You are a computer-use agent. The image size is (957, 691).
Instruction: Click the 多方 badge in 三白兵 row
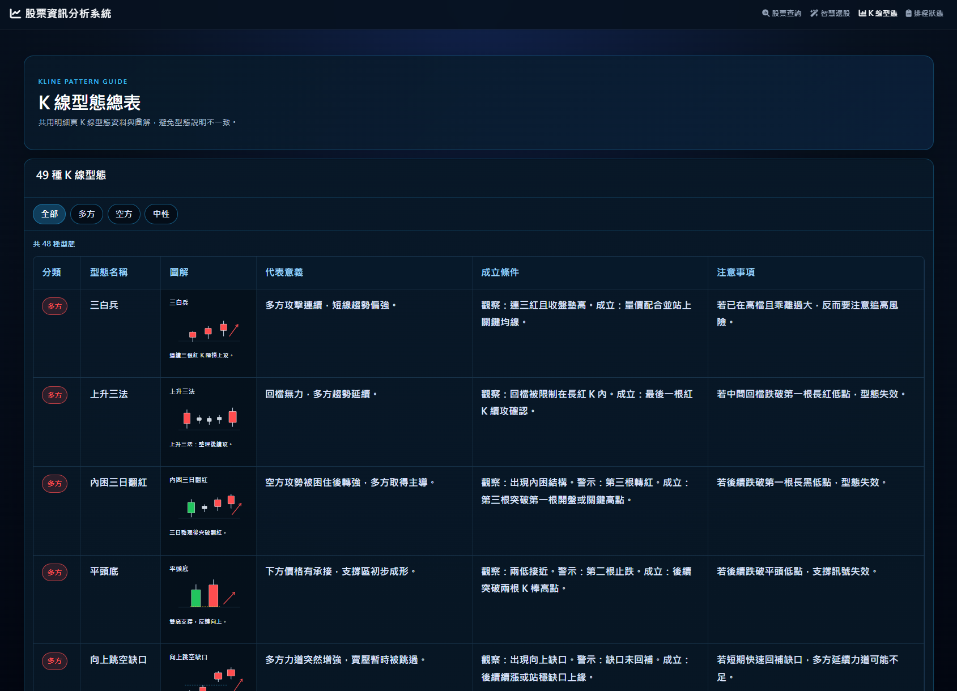click(x=55, y=306)
